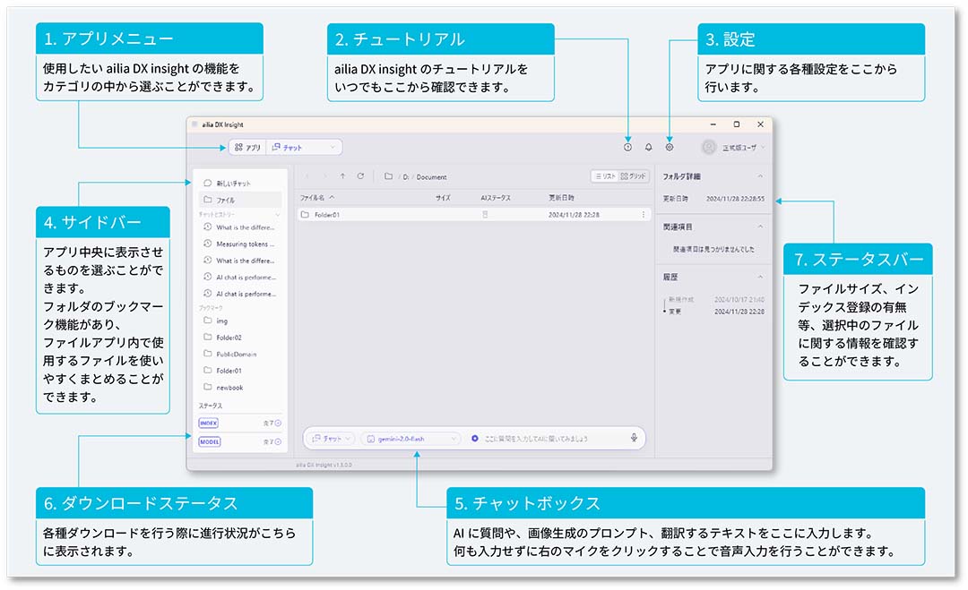Sort by AIステータス column

(496, 197)
